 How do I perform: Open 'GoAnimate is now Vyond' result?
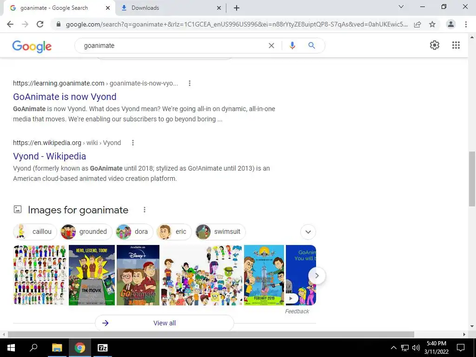pos(65,97)
